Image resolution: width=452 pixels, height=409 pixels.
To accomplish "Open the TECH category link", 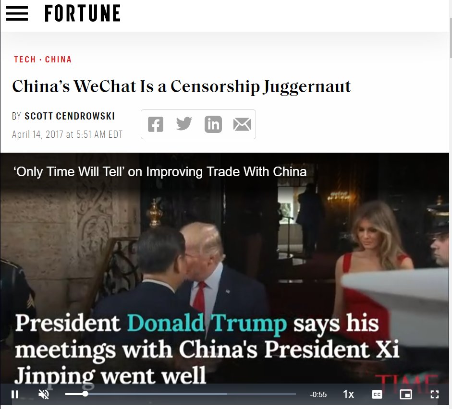I will [25, 60].
